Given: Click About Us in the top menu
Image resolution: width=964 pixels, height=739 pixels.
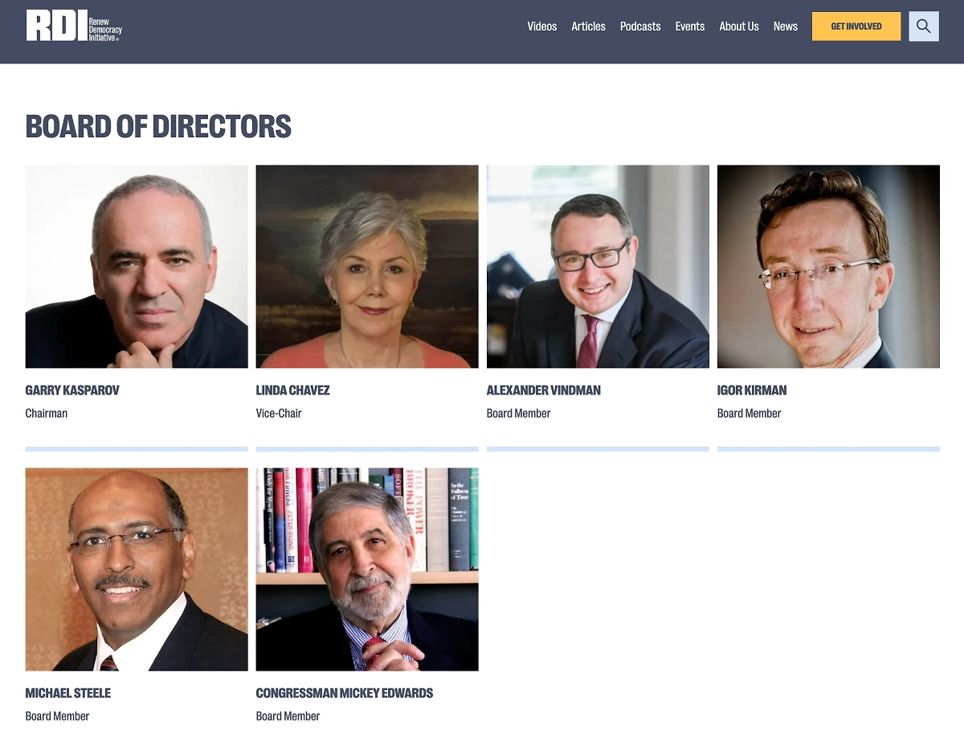Looking at the screenshot, I should point(738,27).
